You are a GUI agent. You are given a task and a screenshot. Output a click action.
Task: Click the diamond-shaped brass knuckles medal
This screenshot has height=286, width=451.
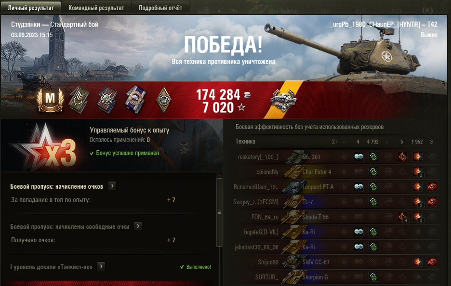[164, 100]
